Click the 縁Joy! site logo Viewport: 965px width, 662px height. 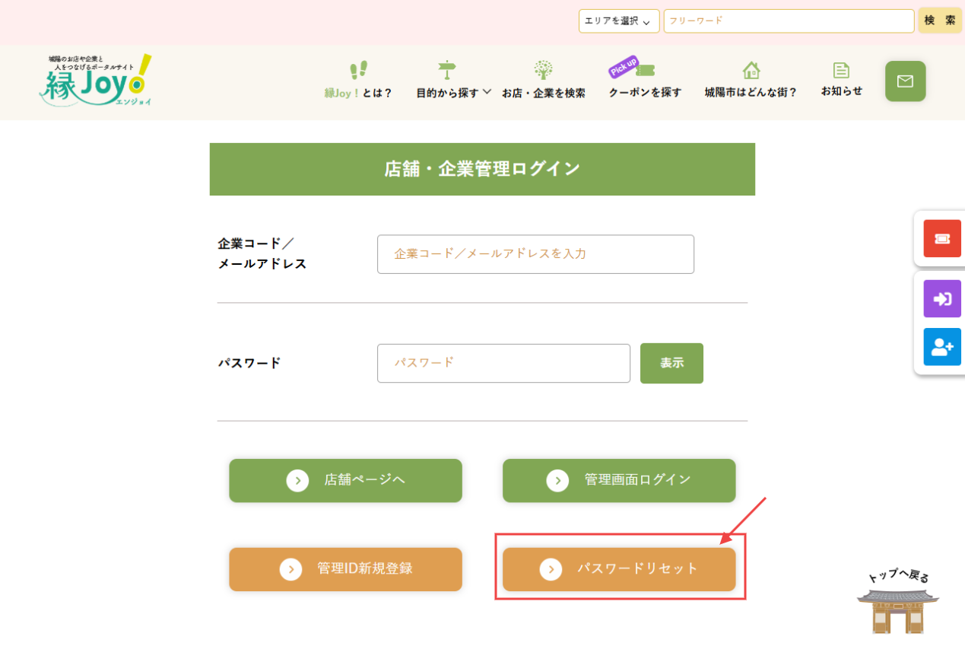[94, 81]
